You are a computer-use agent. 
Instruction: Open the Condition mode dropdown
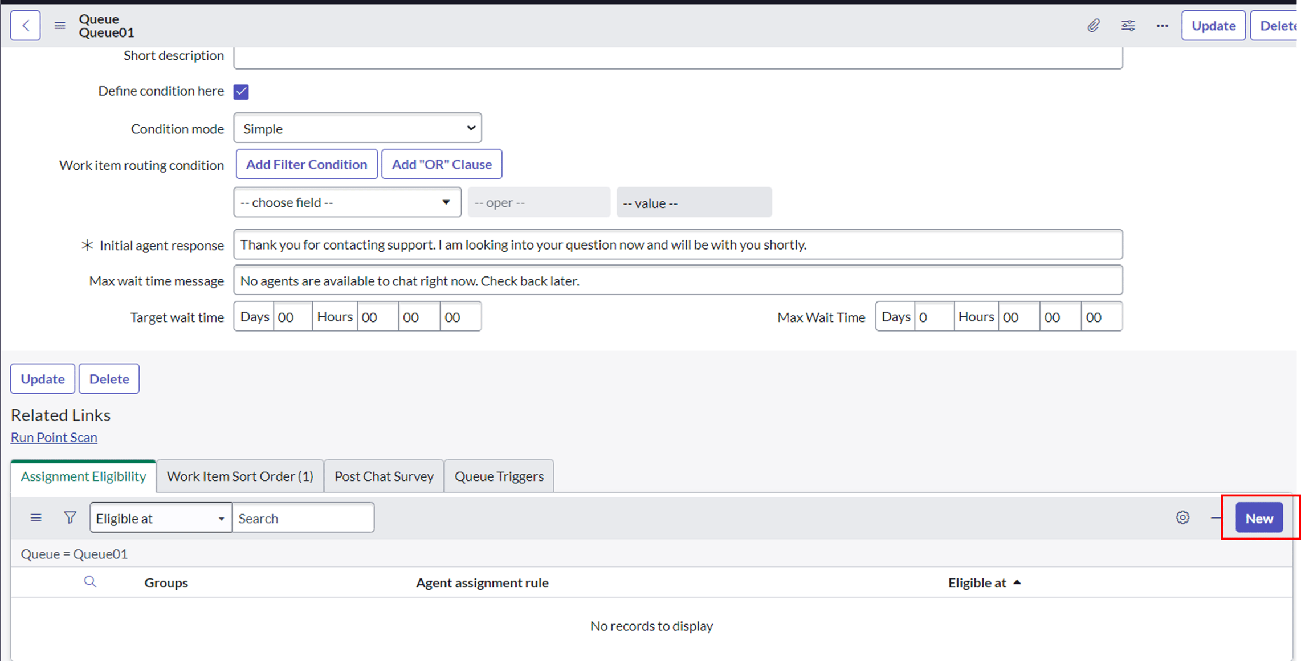coord(357,128)
